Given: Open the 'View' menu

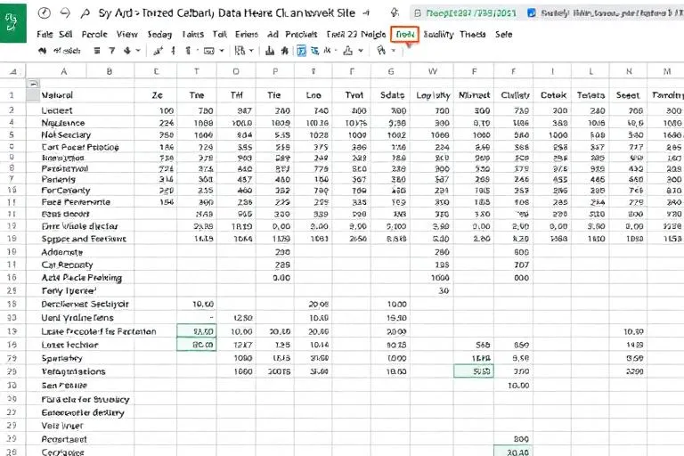Looking at the screenshot, I should pos(127,34).
